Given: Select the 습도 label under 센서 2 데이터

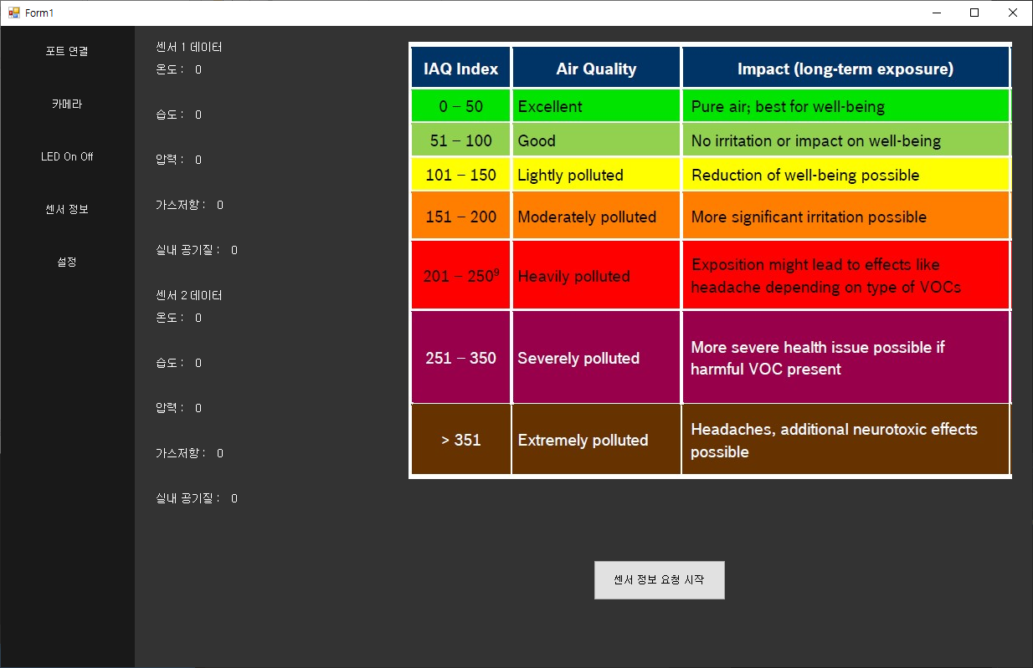Looking at the screenshot, I should tap(170, 364).
